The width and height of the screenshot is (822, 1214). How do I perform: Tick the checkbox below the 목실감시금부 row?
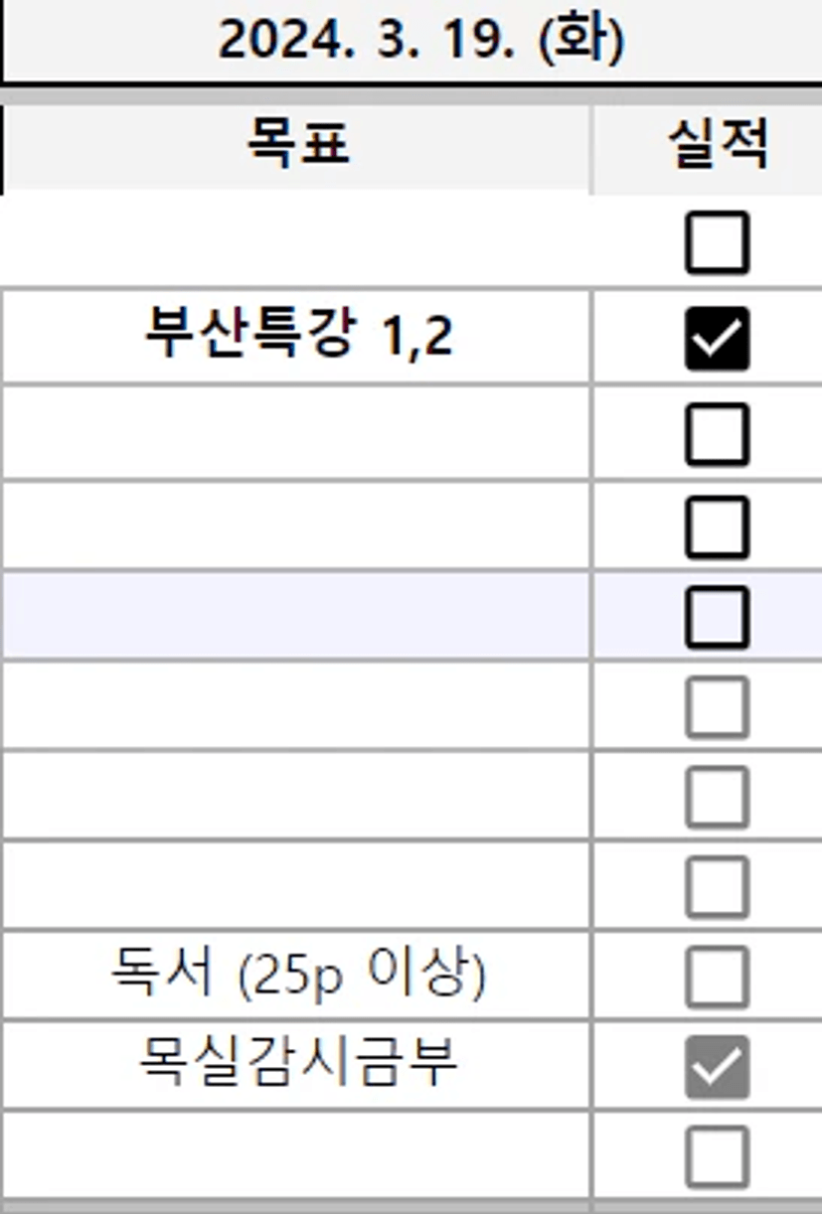[717, 1156]
